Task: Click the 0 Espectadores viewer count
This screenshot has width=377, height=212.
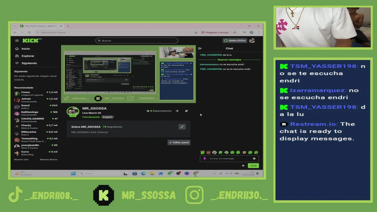Action: click(159, 111)
